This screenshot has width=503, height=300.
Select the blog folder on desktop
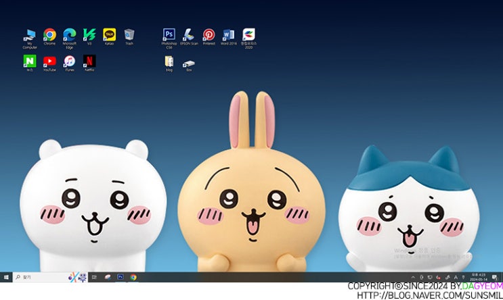point(169,64)
